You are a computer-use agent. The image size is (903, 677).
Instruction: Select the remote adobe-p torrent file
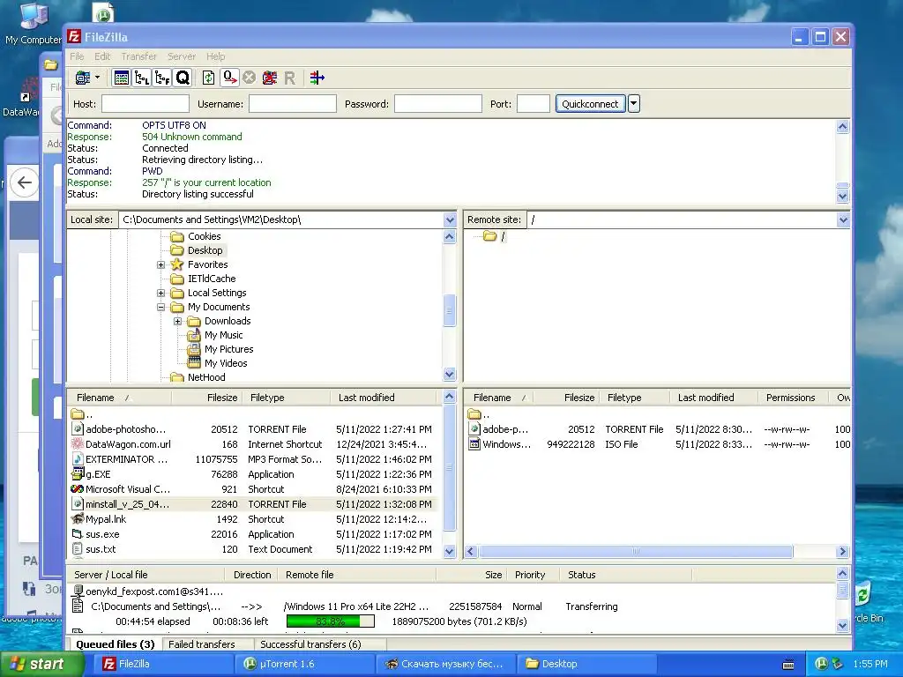coord(658,429)
